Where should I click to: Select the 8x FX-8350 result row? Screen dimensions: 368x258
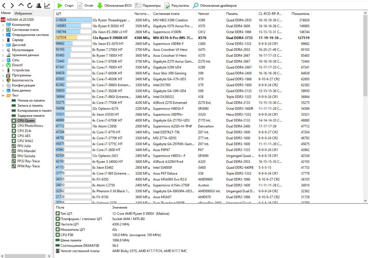[183, 179]
